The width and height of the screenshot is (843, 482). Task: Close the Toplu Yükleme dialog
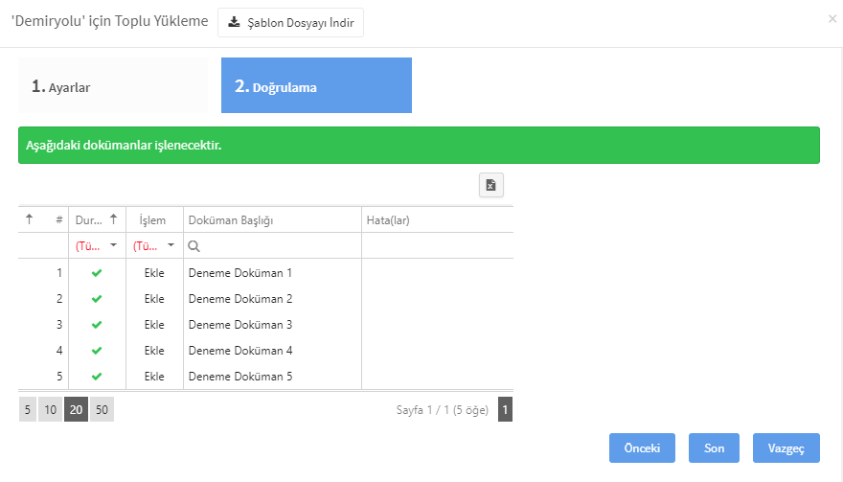[x=832, y=19]
